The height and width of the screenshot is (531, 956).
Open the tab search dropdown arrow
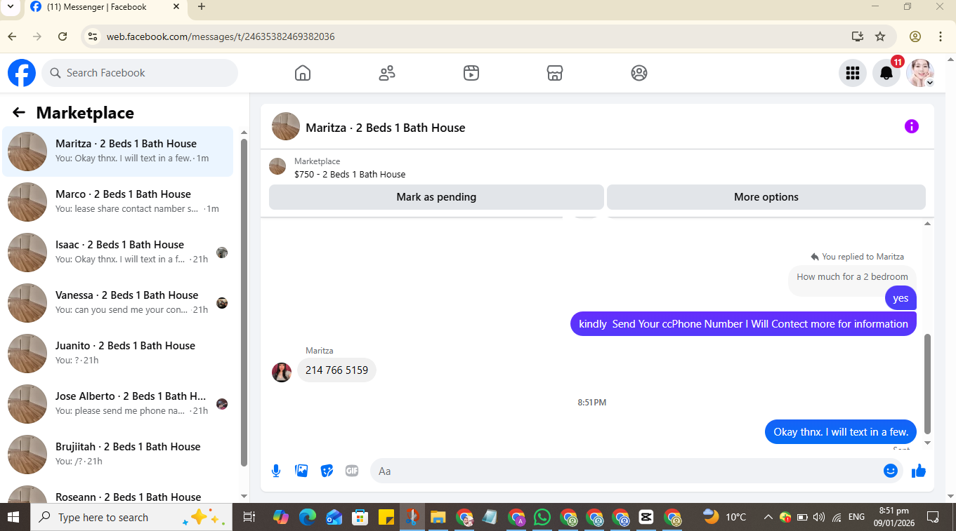tap(10, 7)
